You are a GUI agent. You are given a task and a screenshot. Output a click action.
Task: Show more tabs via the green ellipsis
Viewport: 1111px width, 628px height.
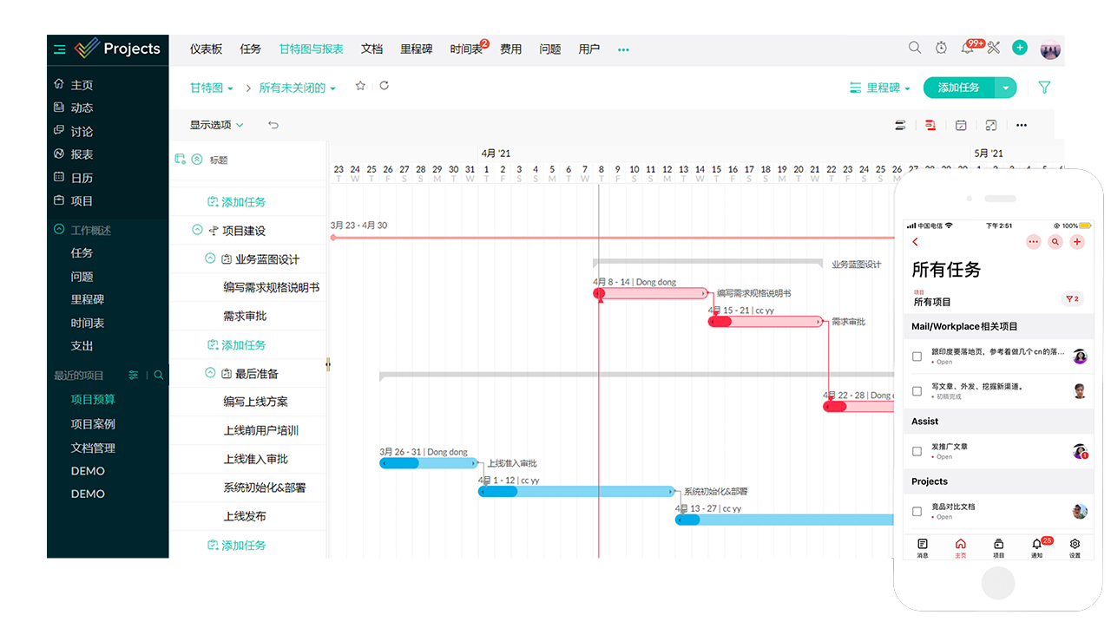(623, 49)
